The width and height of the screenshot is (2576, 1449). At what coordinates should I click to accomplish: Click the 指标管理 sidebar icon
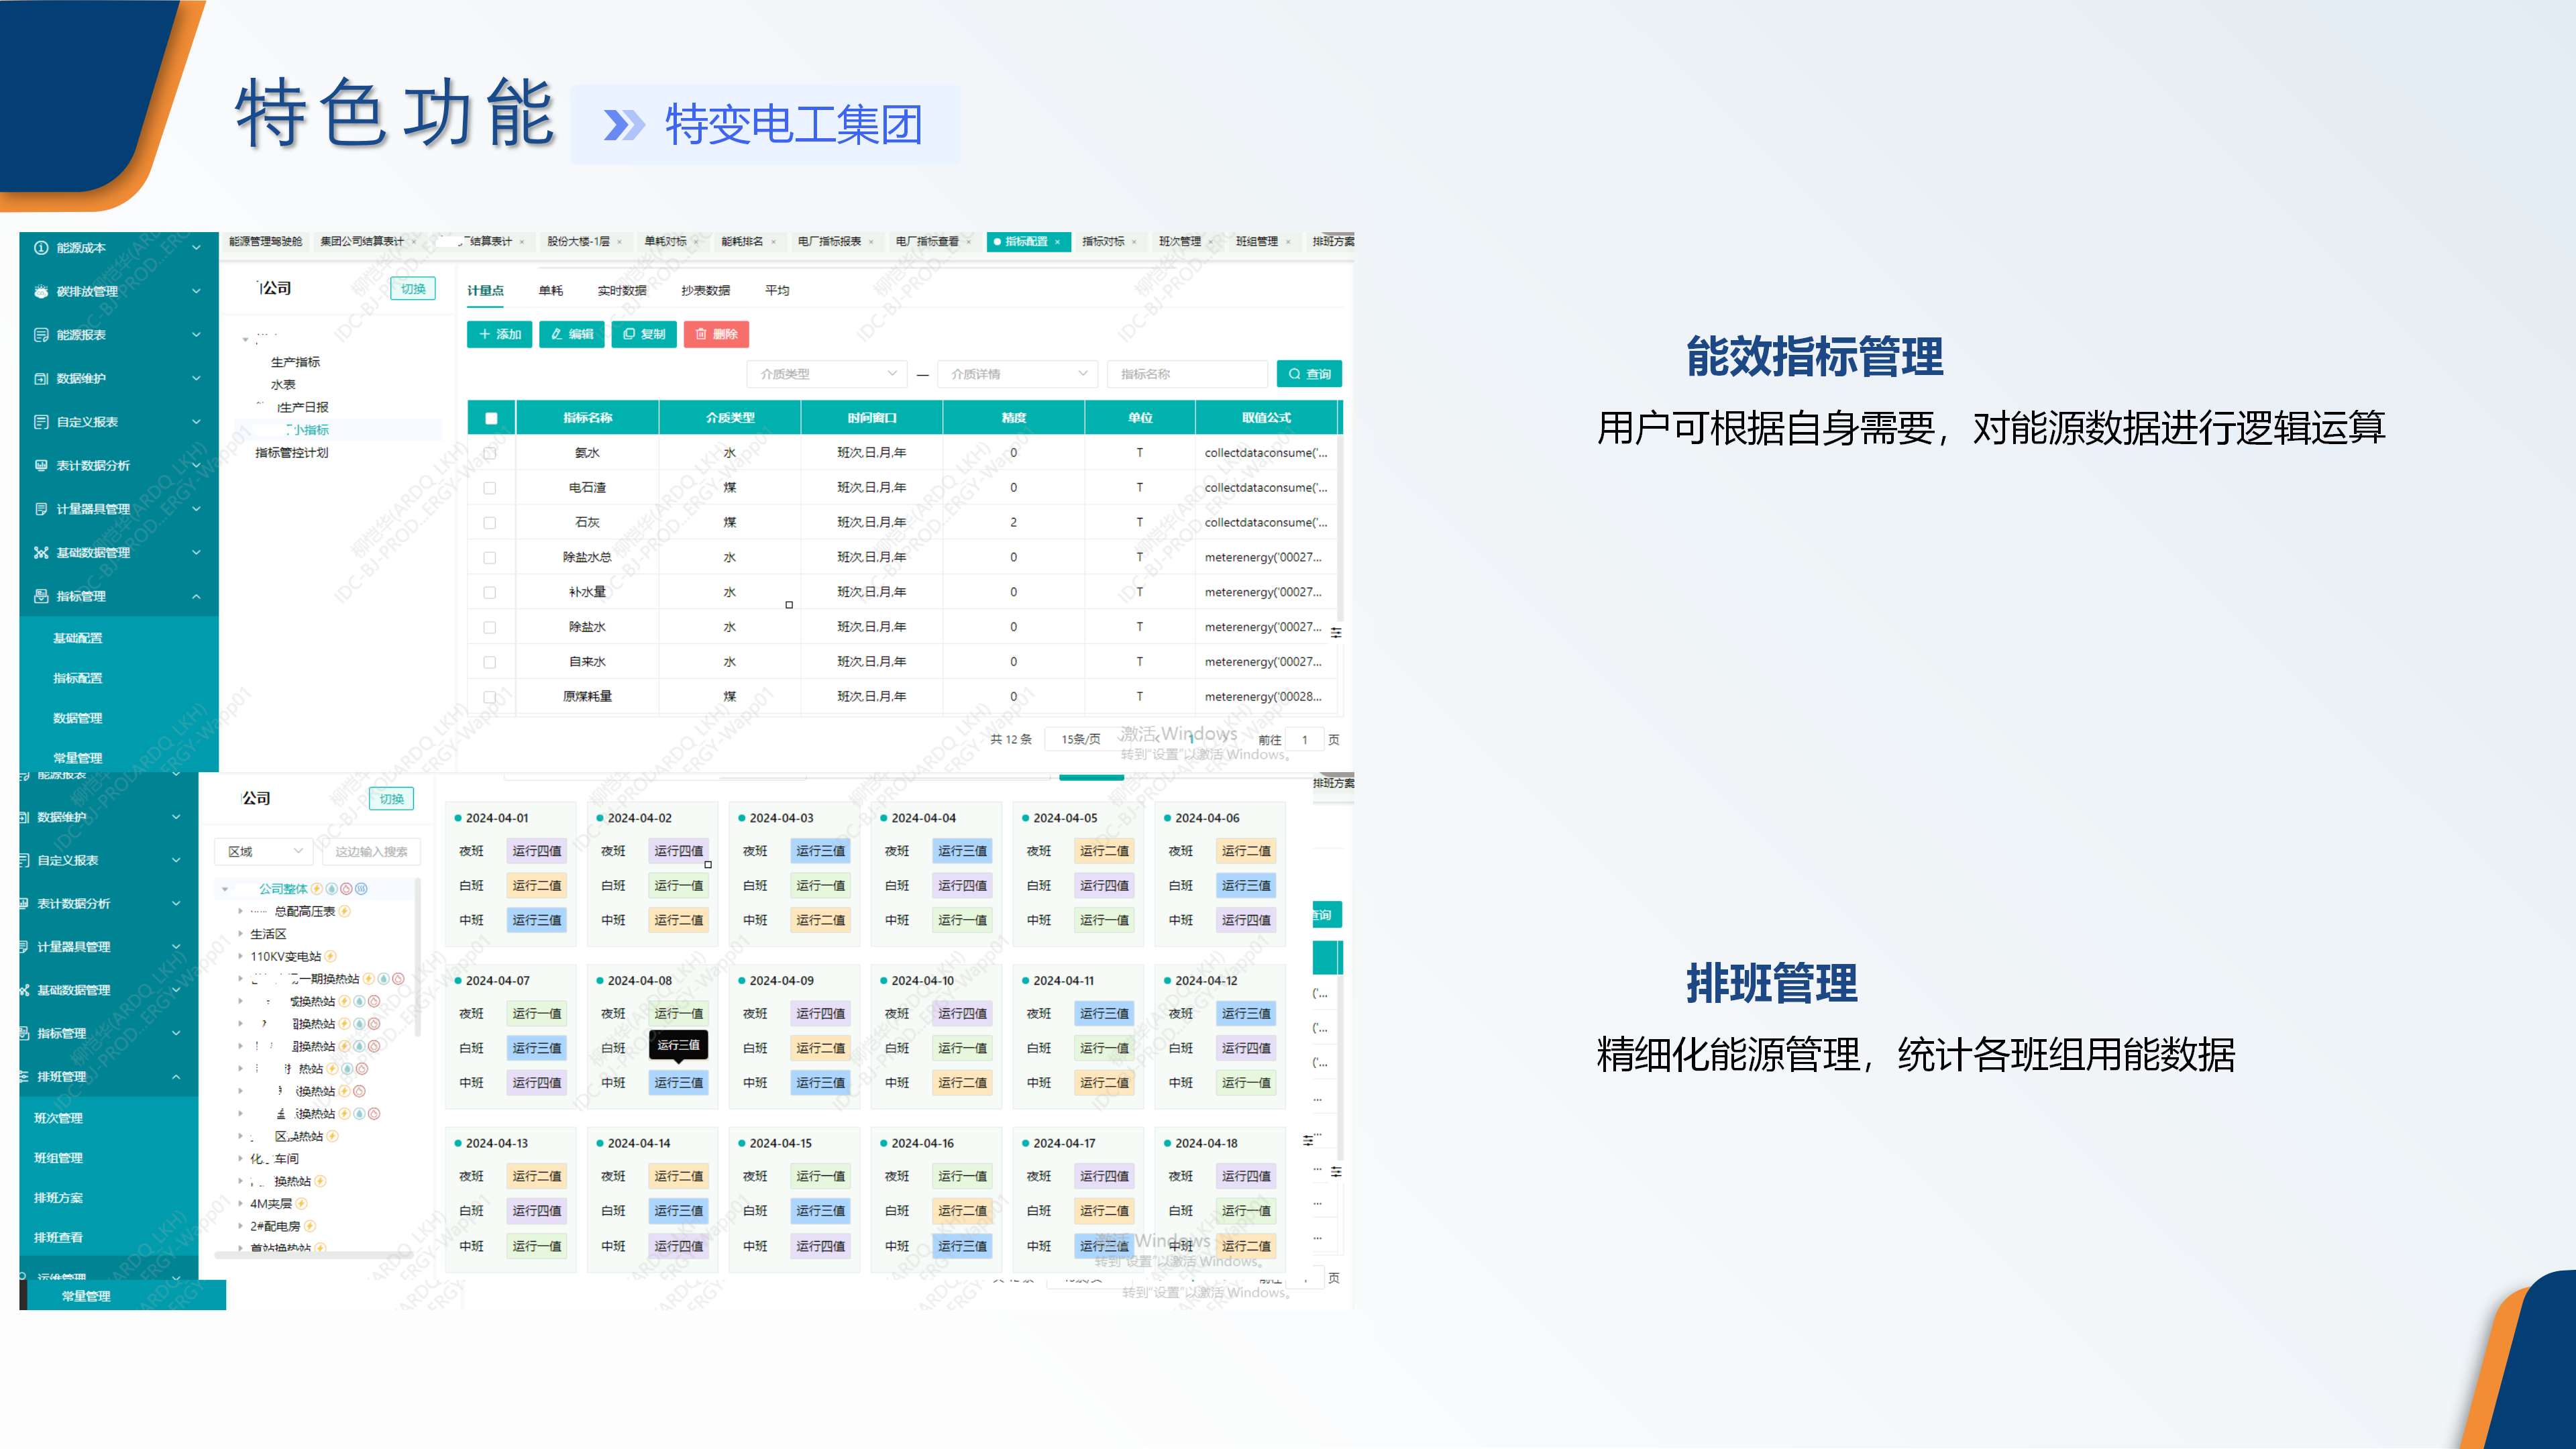(41, 596)
